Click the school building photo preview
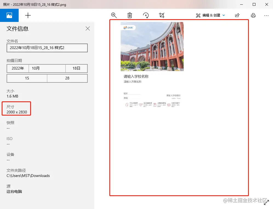Screen dimensions: 273x209 [152, 47]
